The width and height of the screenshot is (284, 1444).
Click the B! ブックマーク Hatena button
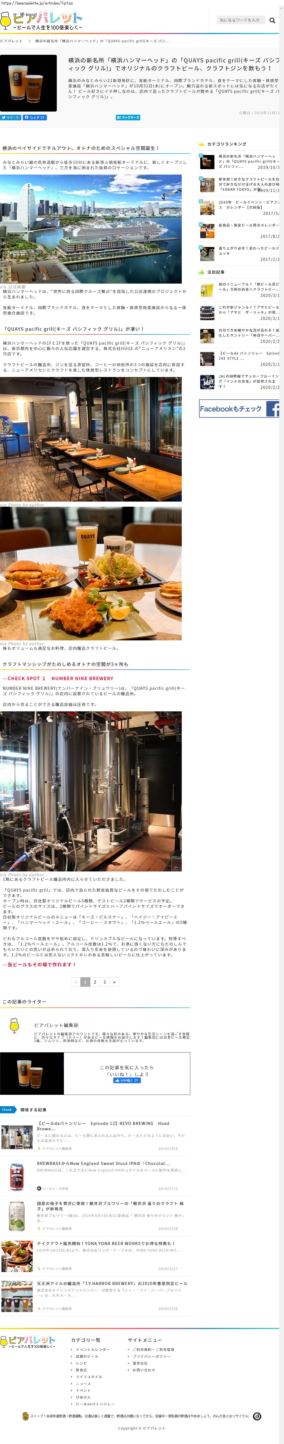click(x=128, y=118)
